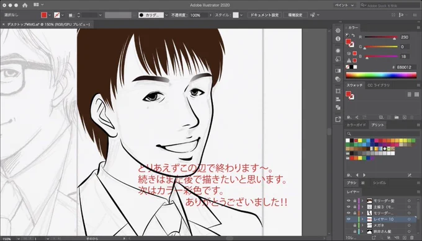Click the R red slider track
The image size is (422, 241).
coord(381,37)
